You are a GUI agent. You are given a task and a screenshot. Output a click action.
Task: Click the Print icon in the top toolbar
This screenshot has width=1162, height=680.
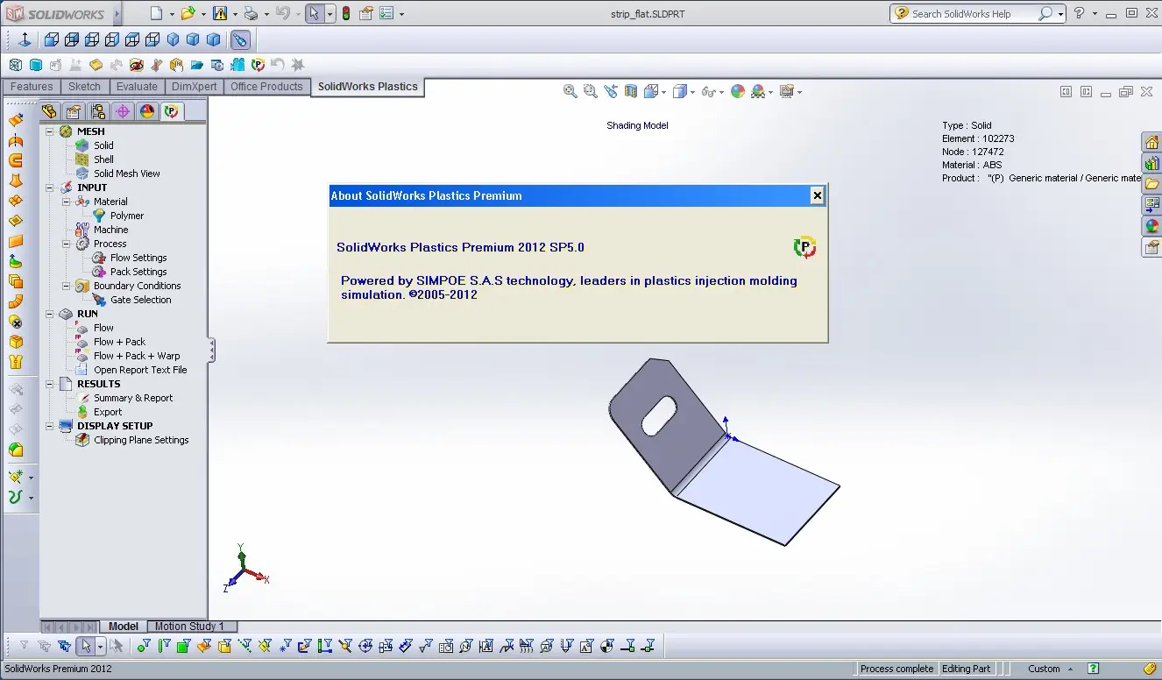click(x=251, y=13)
